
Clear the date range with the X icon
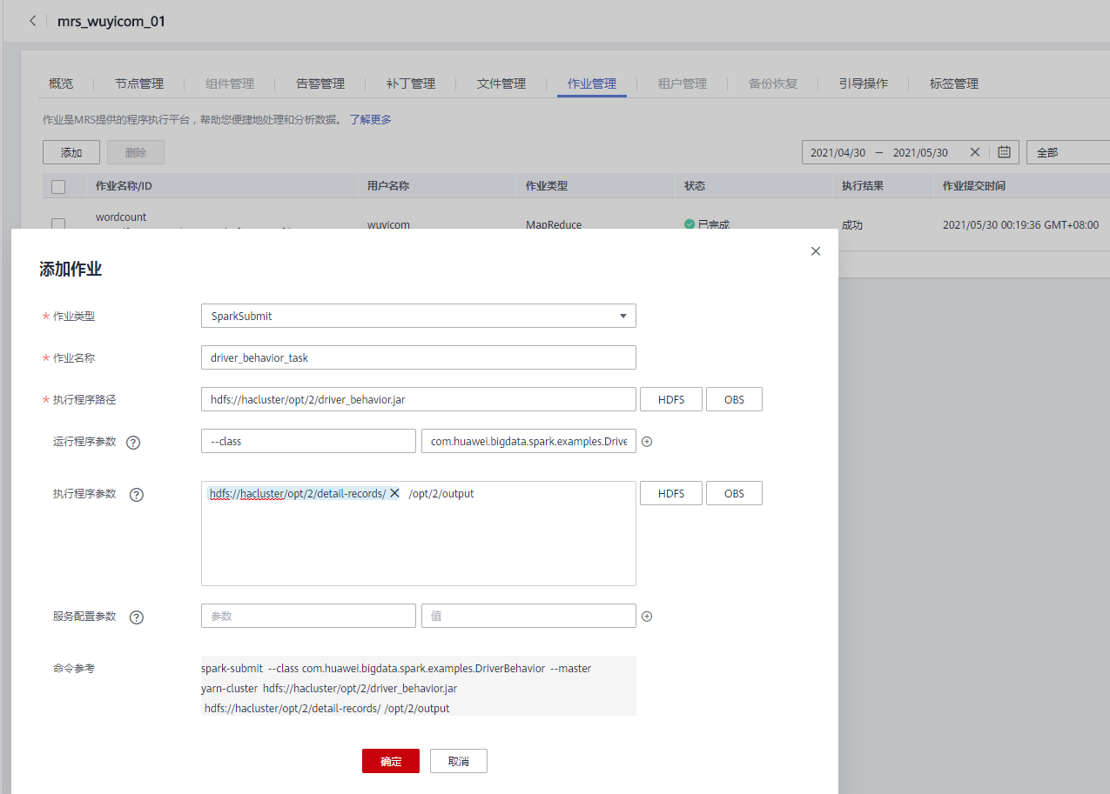click(x=975, y=152)
